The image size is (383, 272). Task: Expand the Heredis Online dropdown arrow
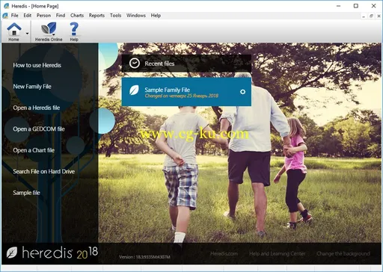[x=54, y=34]
